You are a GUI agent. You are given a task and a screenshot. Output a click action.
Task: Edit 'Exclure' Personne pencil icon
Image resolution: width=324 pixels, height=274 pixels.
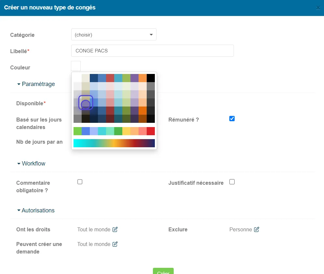256,229
